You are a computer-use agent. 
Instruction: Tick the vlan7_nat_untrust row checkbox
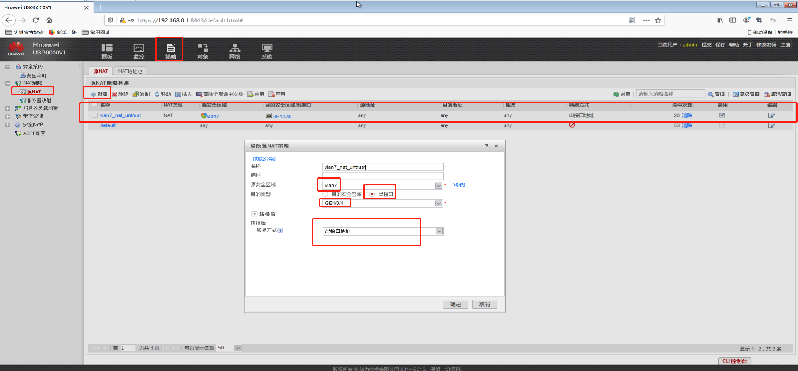[95, 115]
